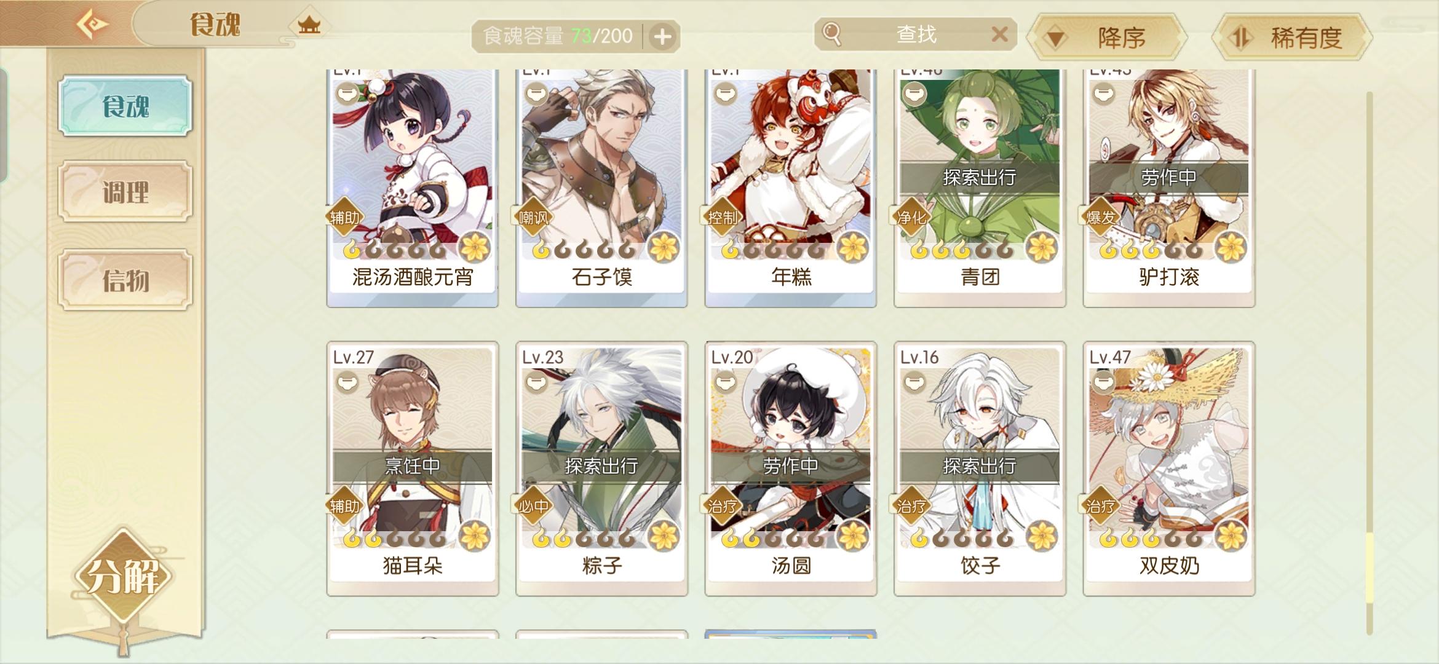
Task: Click the magnifier search icon
Action: 831,34
